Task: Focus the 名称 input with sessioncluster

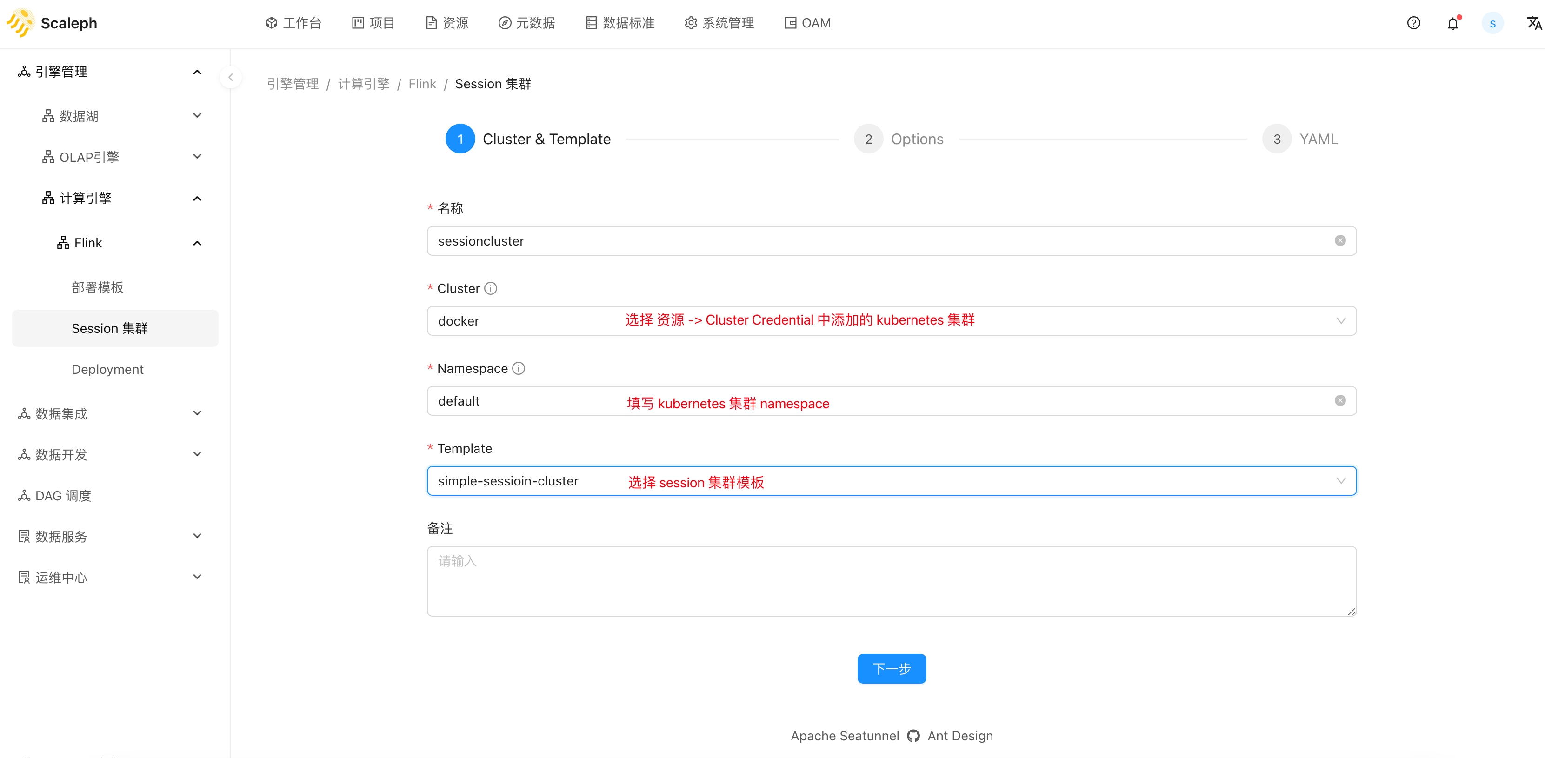Action: (891, 241)
